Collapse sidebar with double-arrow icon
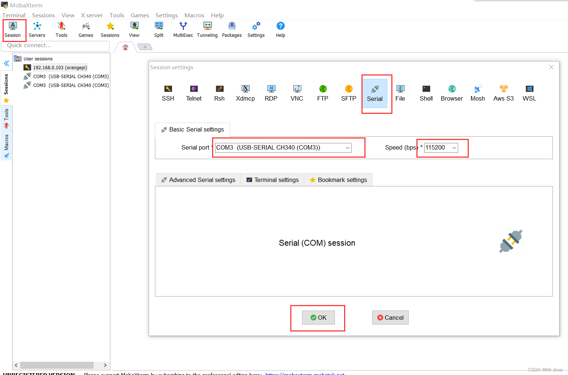The image size is (568, 375). 7,63
